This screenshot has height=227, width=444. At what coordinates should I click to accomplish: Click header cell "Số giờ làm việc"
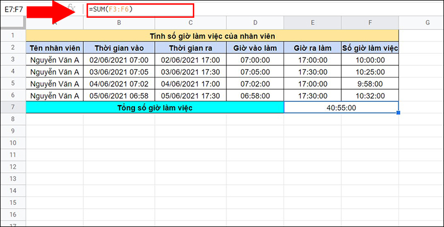click(x=370, y=48)
